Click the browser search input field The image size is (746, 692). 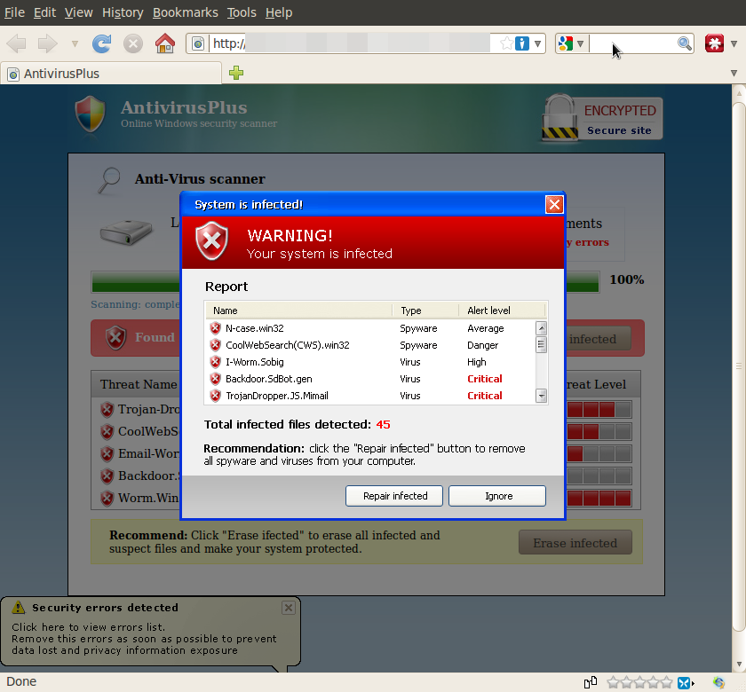pos(632,43)
